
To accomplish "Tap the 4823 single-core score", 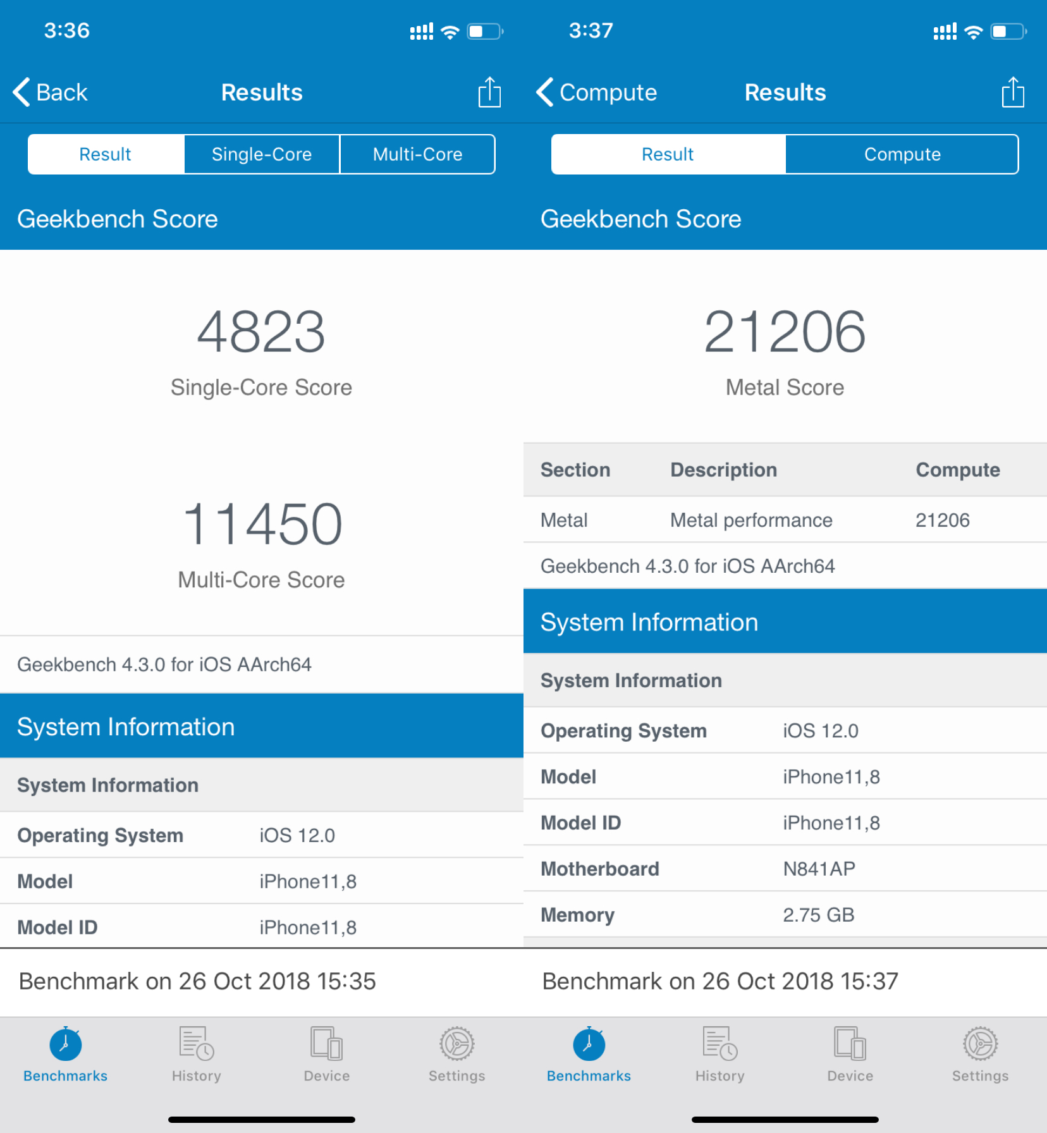I will pyautogui.click(x=261, y=332).
